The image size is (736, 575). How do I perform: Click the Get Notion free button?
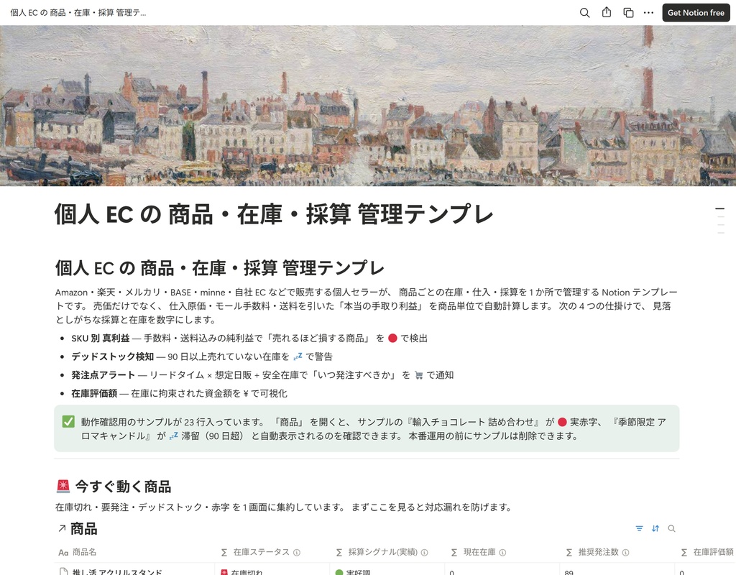[x=696, y=13]
